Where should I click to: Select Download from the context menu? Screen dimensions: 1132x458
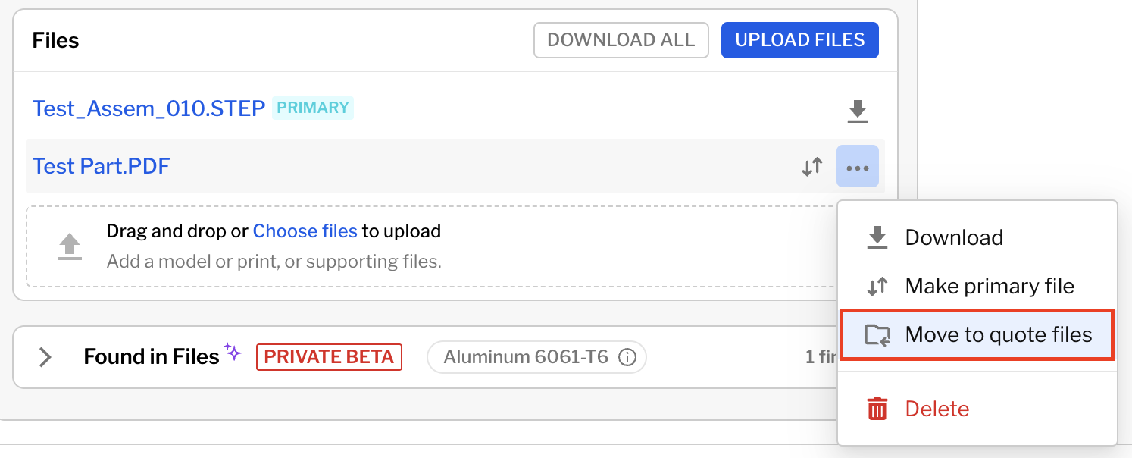953,237
